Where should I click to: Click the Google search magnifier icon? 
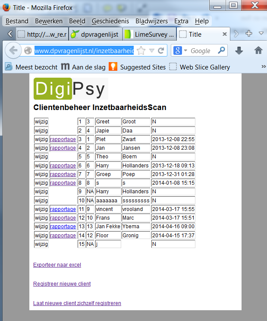pyautogui.click(x=221, y=50)
